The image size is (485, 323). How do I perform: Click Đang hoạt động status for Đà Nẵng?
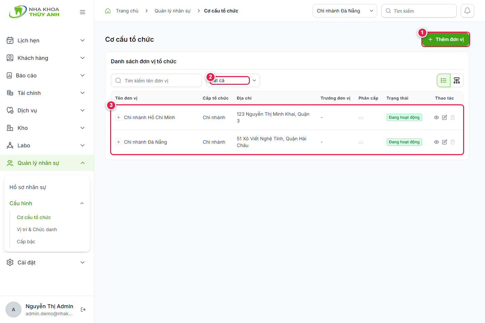pyautogui.click(x=404, y=142)
